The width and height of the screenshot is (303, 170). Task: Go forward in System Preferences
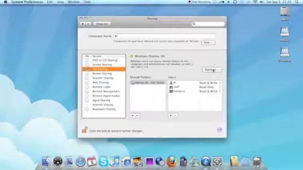(x=89, y=24)
